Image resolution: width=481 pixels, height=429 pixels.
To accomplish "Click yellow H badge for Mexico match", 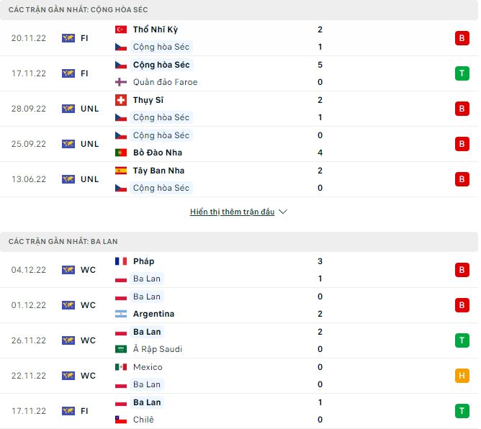I will click(462, 376).
